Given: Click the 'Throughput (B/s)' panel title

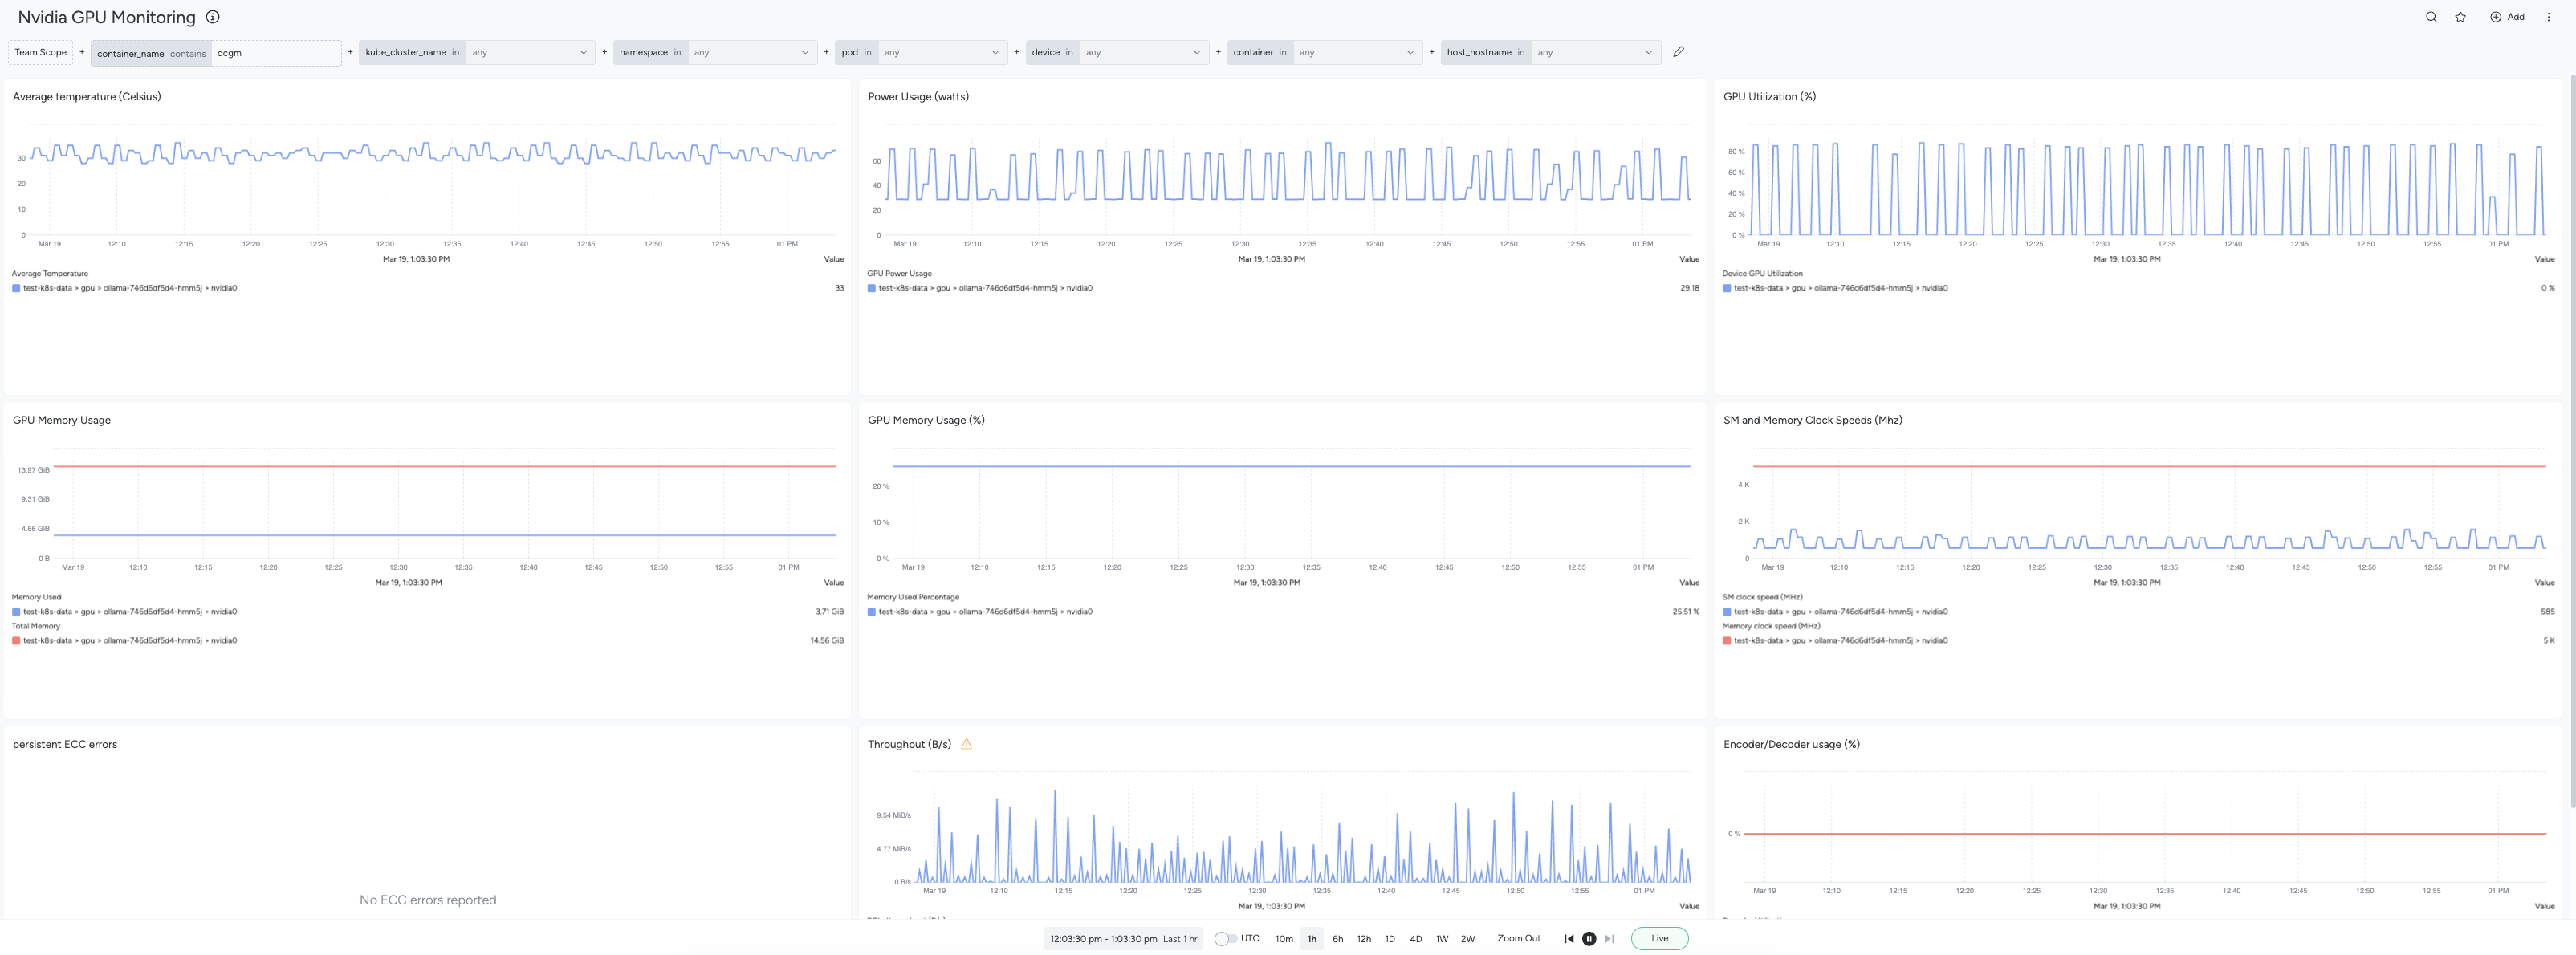Looking at the screenshot, I should click(909, 744).
